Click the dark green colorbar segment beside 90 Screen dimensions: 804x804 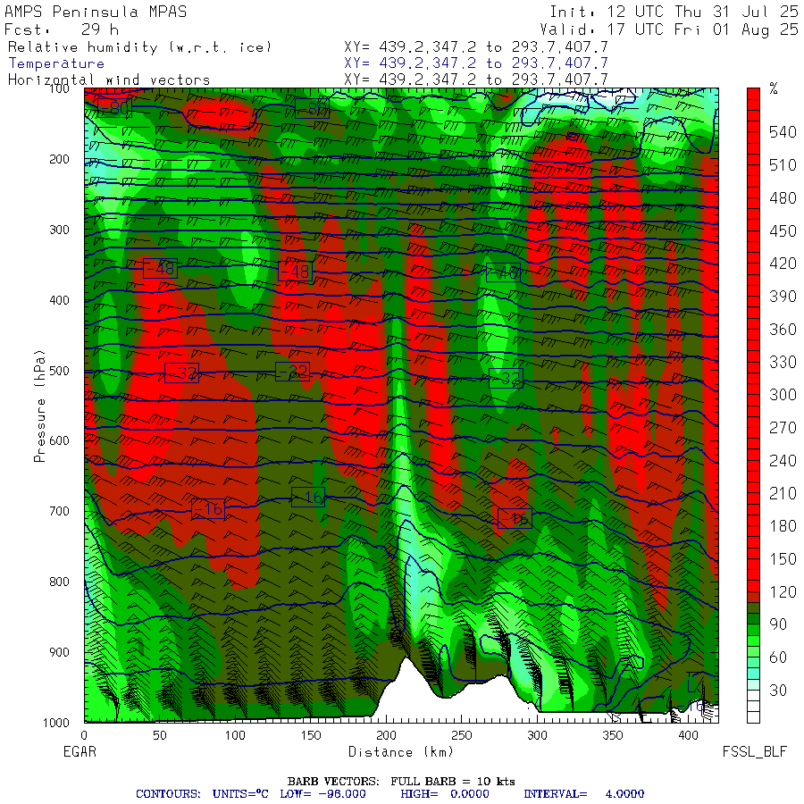(753, 619)
